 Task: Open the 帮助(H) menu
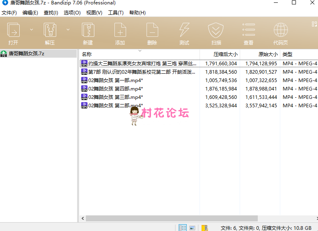coord(137,13)
